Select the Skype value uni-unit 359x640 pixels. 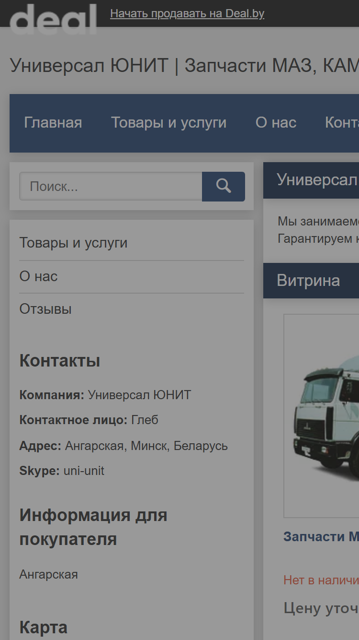point(84,471)
